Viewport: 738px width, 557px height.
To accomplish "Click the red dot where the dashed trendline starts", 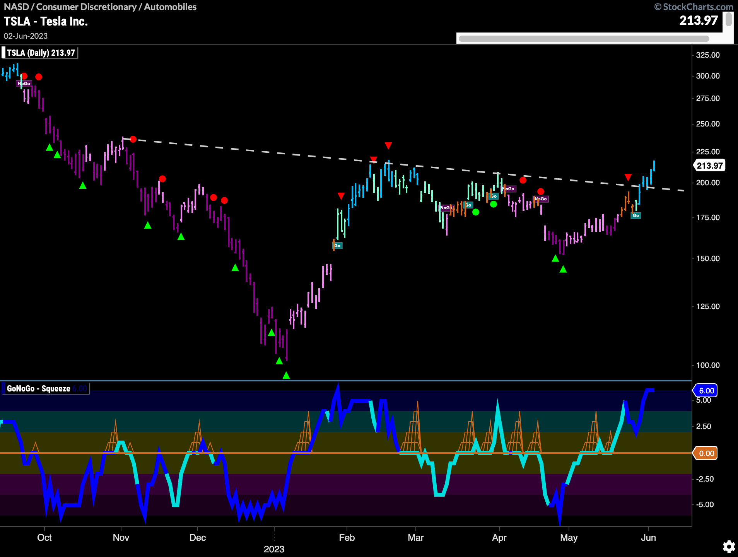I will (133, 139).
